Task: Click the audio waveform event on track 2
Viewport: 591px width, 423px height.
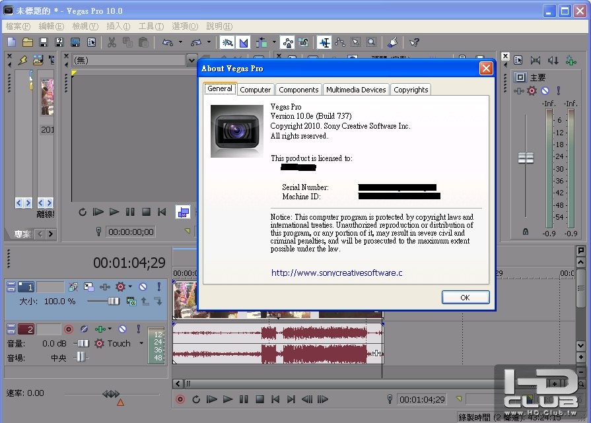Action: click(278, 344)
